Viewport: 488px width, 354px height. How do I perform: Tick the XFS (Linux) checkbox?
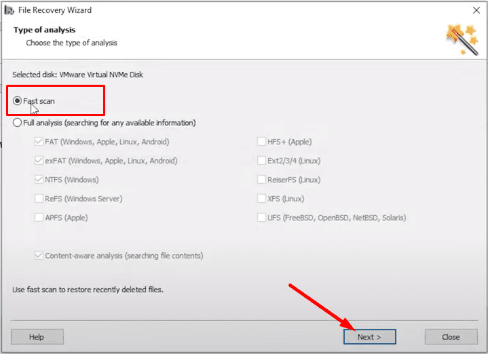[x=261, y=199]
